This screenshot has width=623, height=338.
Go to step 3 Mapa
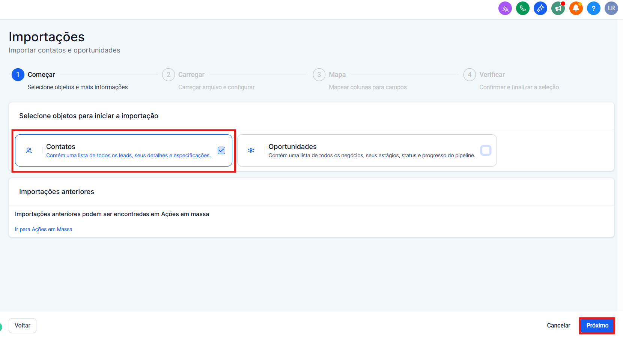tap(319, 75)
